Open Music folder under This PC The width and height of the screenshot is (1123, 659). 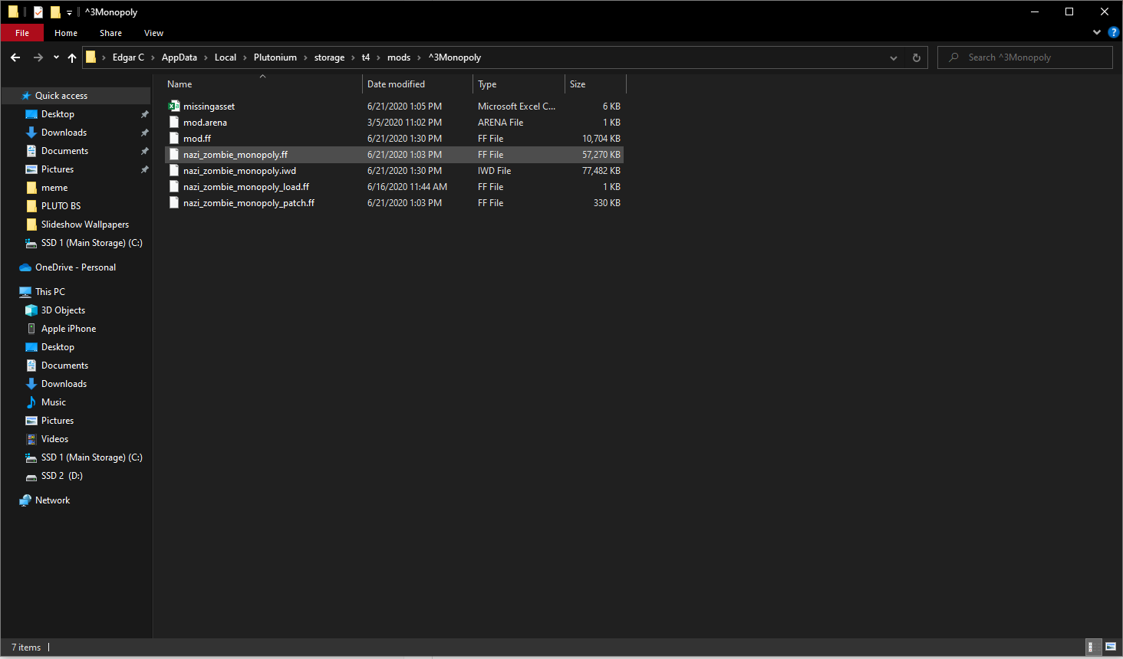pyautogui.click(x=53, y=402)
